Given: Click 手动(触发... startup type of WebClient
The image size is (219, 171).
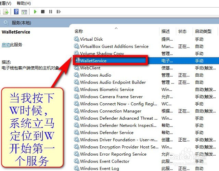Looking at the screenshot, I should click(x=205, y=68).
